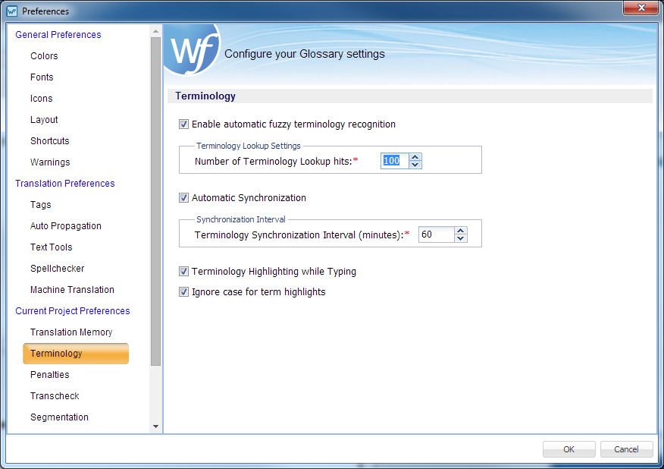664x469 pixels.
Task: Open the Colors preferences page
Action: 44,56
